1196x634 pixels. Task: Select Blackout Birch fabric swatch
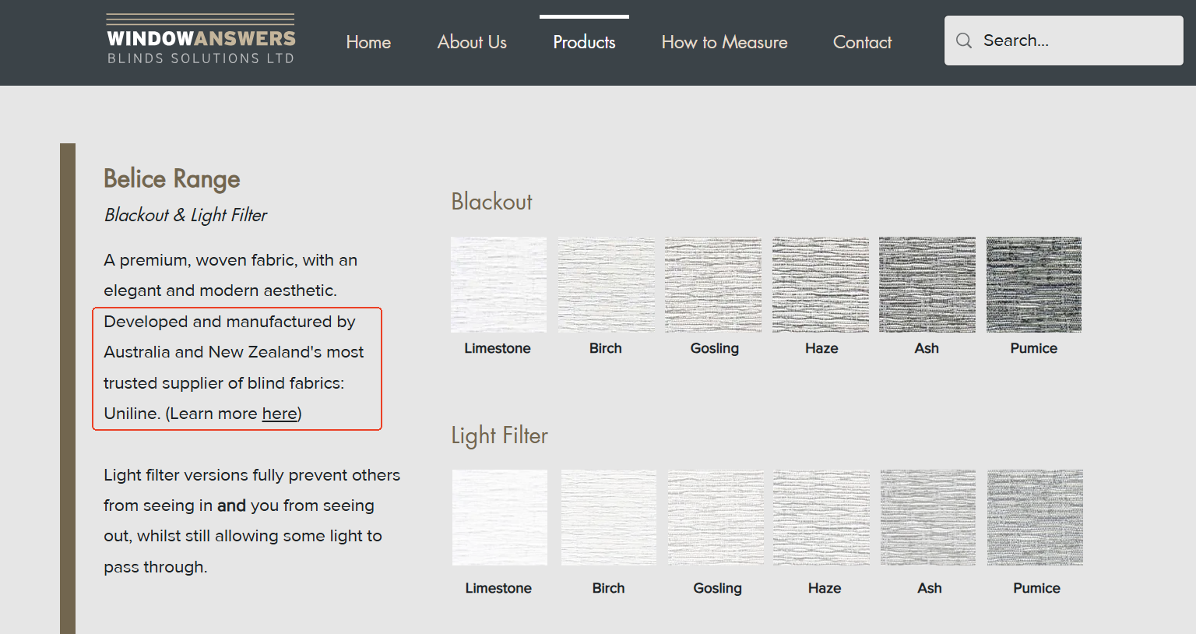pyautogui.click(x=606, y=284)
